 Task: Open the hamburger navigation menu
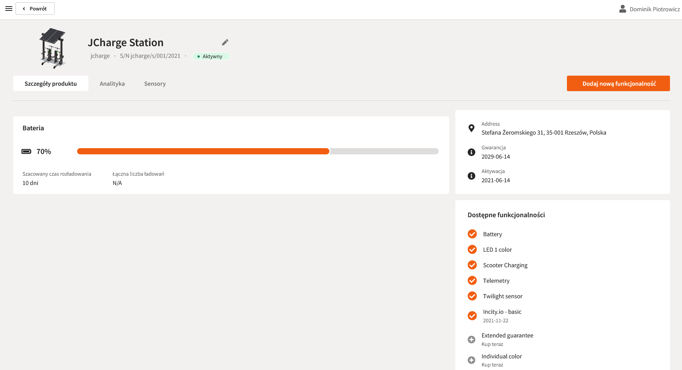[x=9, y=9]
